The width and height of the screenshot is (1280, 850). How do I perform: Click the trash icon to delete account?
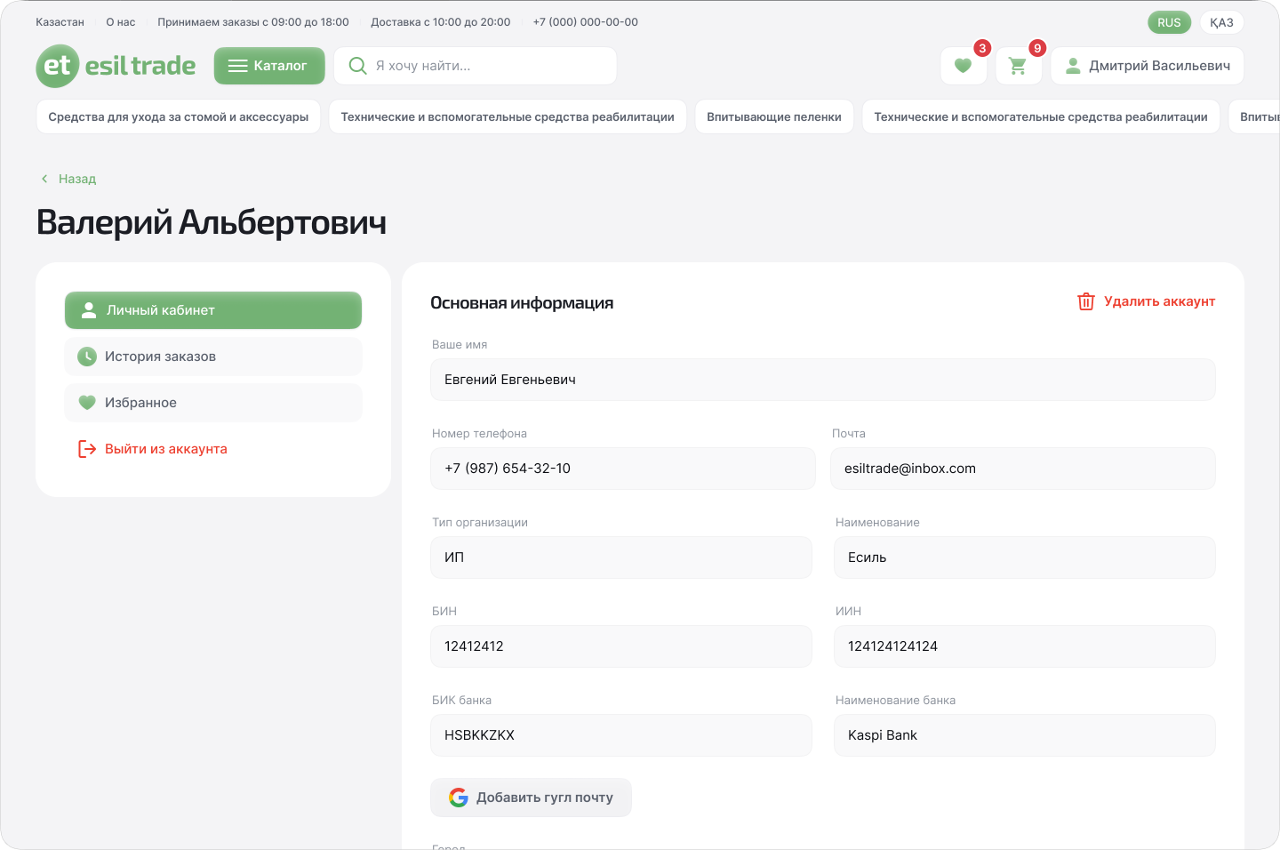[x=1085, y=301]
